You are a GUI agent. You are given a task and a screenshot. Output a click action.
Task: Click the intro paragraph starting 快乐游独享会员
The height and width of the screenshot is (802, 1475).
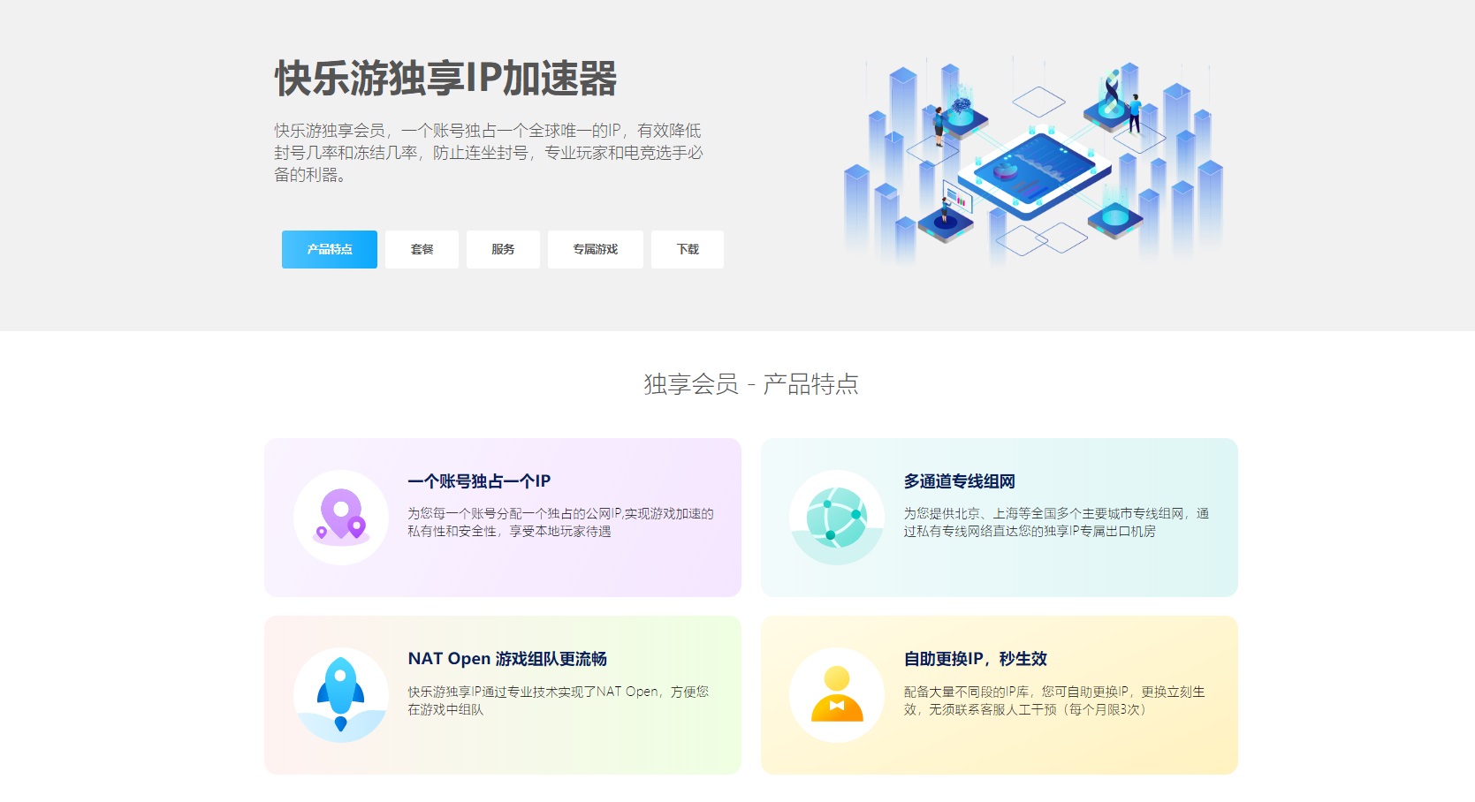coord(489,153)
